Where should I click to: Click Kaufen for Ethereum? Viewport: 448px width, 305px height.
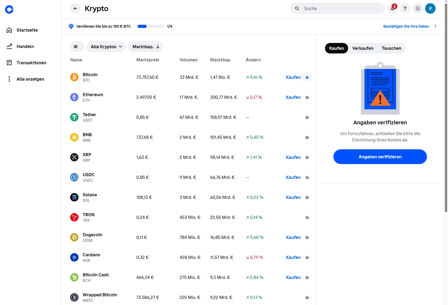coord(293,97)
